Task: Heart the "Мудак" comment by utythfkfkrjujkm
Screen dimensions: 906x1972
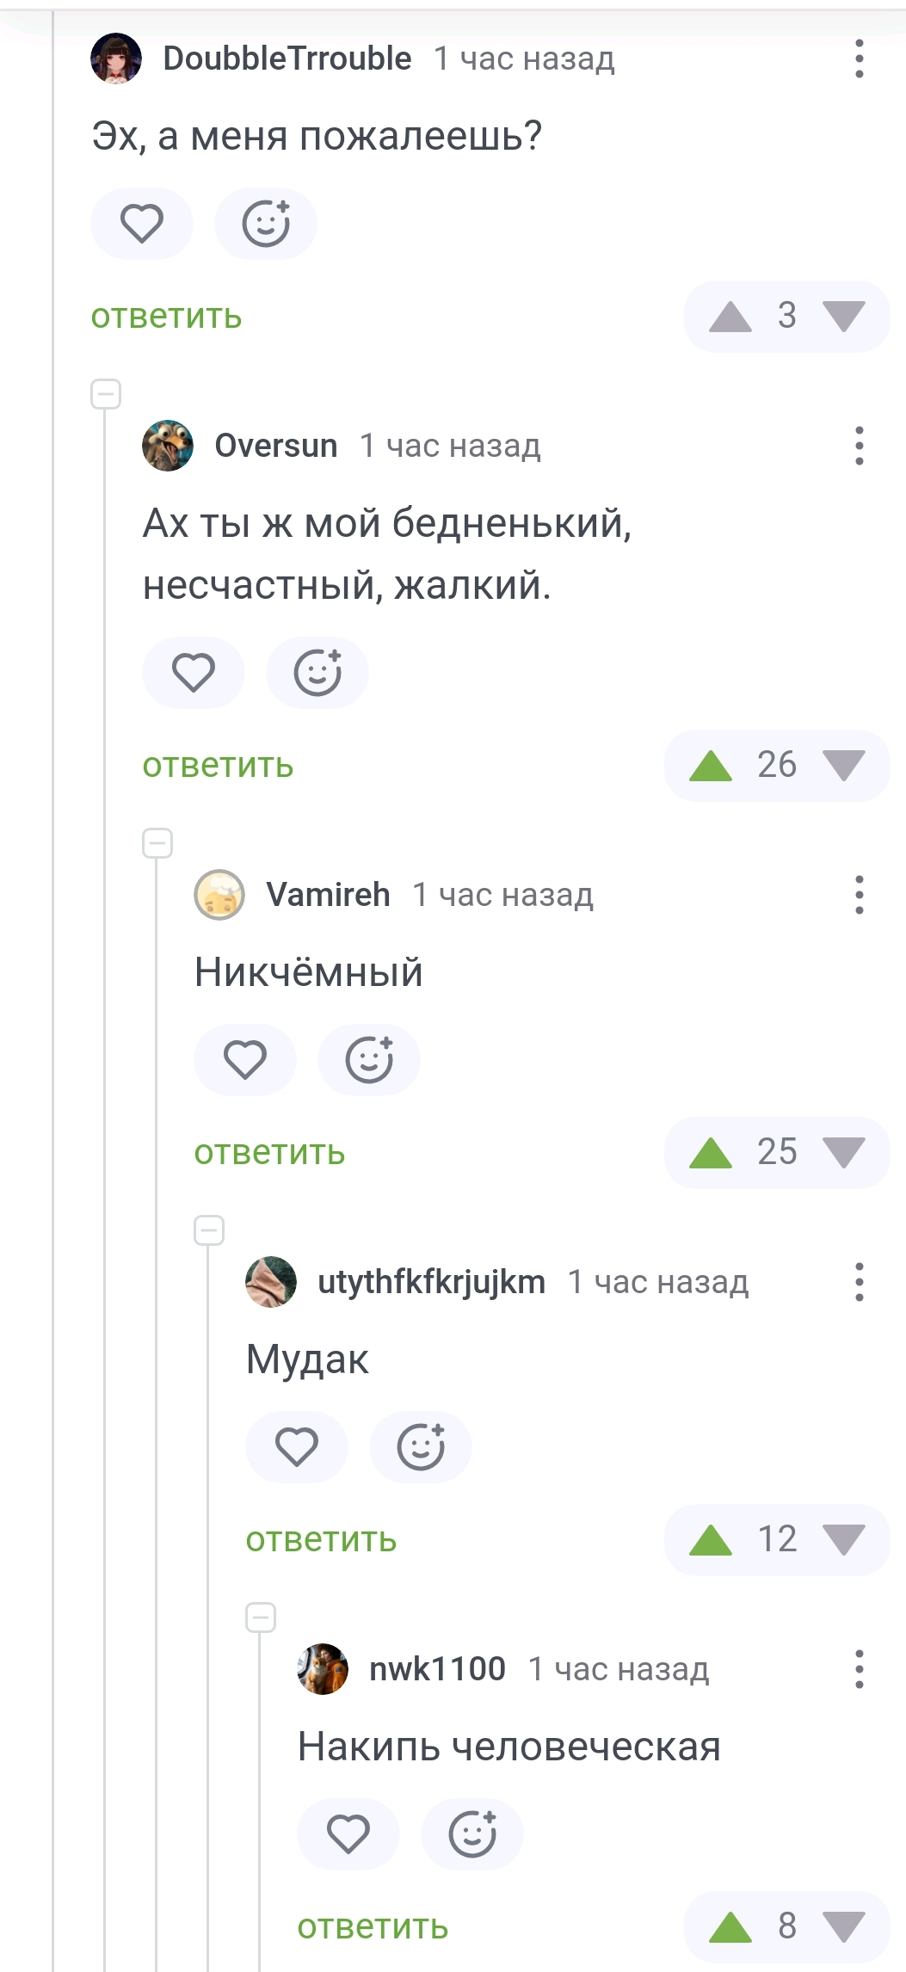Action: click(x=297, y=1447)
